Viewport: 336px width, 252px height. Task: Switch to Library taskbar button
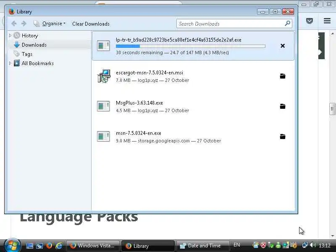(148, 246)
